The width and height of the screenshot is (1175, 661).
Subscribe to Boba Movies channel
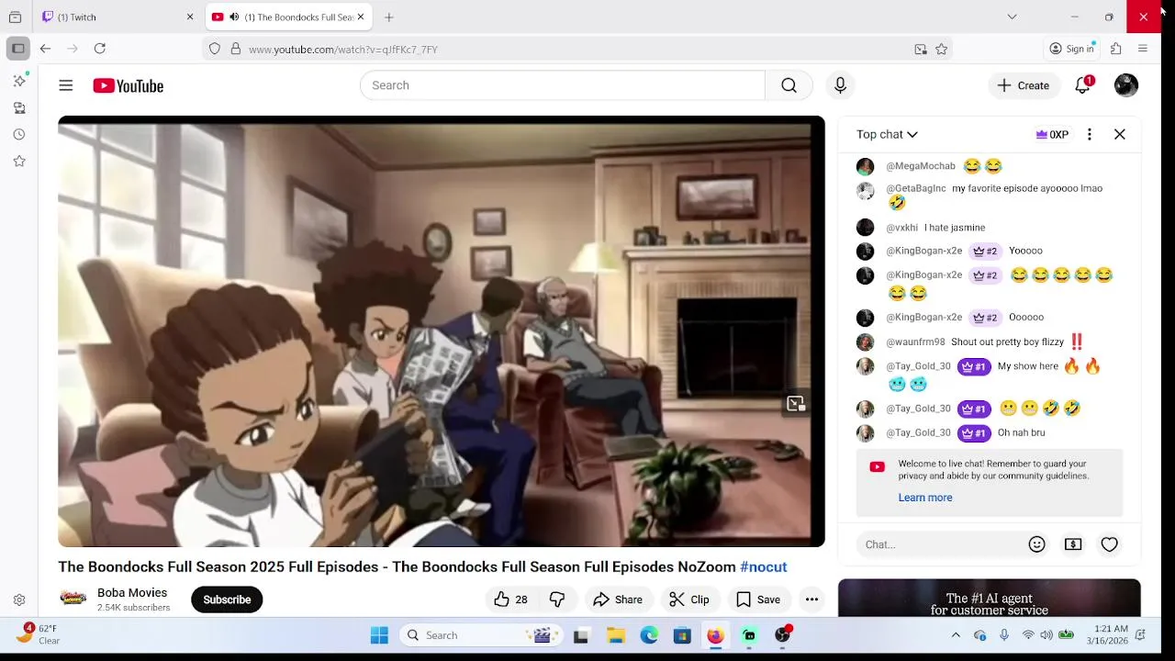(x=227, y=599)
